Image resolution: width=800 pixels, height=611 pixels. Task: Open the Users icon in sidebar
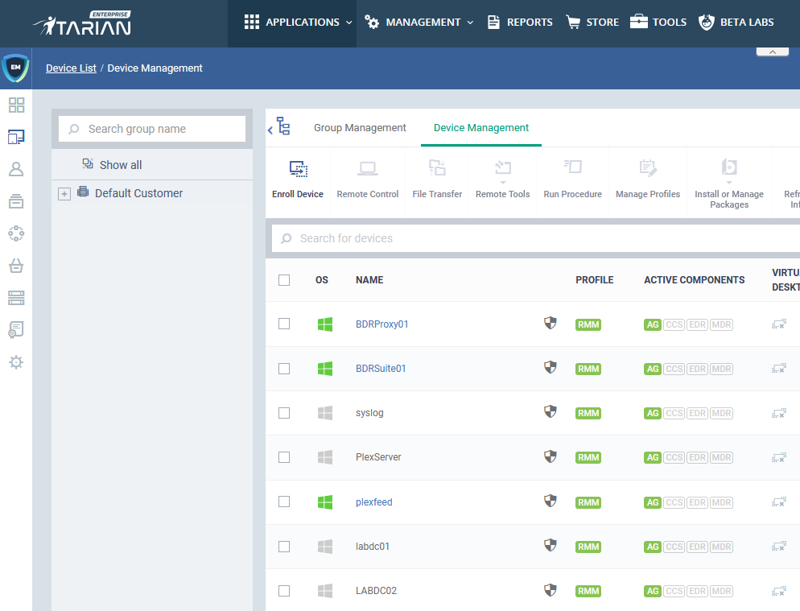(x=16, y=169)
